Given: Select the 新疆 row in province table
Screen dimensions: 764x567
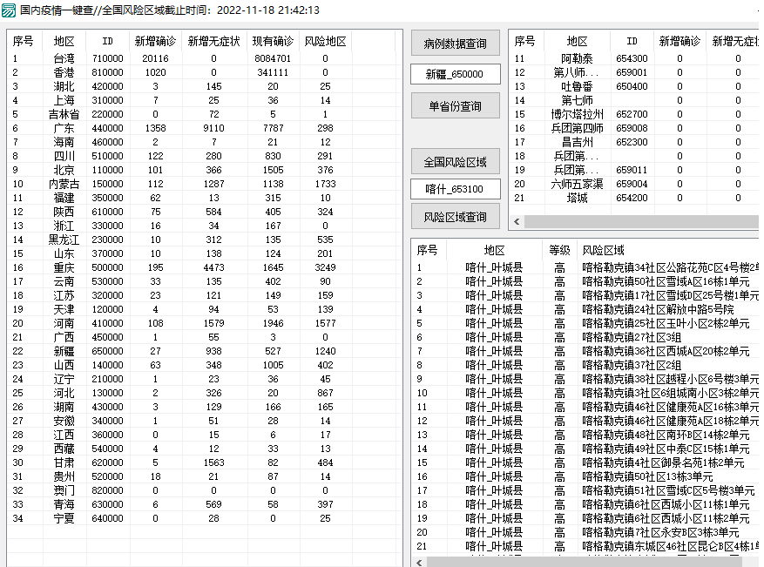Looking at the screenshot, I should [64, 351].
